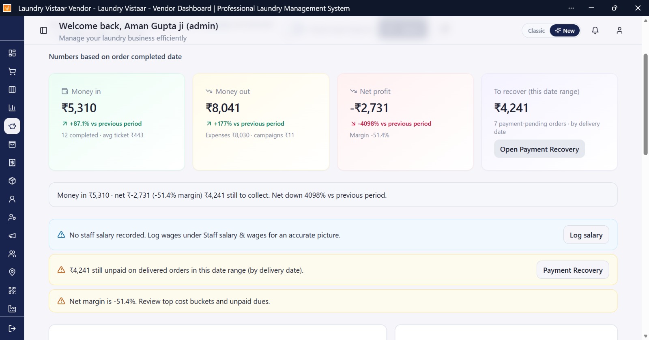Open the QR code icon in sidebar
Image resolution: width=649 pixels, height=340 pixels.
point(12,290)
